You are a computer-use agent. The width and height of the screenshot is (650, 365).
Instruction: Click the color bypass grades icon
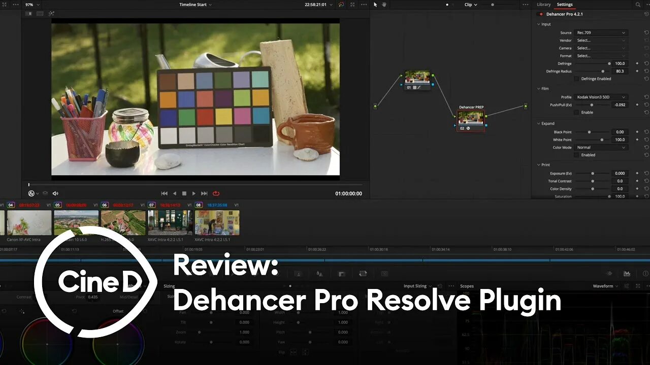pyautogui.click(x=341, y=5)
